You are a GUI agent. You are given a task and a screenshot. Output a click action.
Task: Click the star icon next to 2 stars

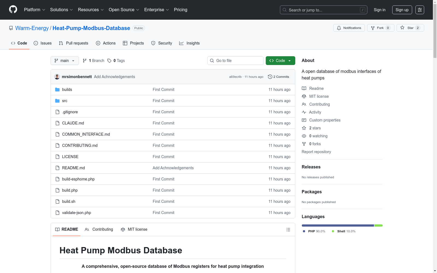[304, 128]
